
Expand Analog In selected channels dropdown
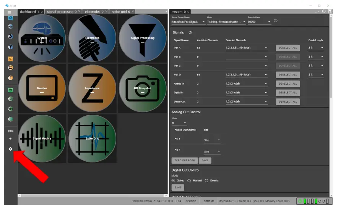247,84
